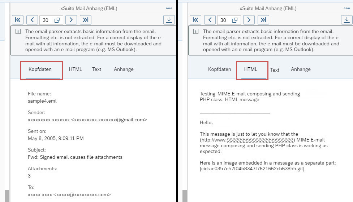This screenshot has height=202, width=353.
Task: Switch to Text tab in right panel
Action: point(275,70)
